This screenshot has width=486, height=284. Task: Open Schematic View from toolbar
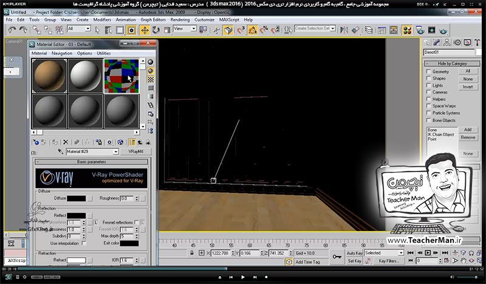click(393, 30)
